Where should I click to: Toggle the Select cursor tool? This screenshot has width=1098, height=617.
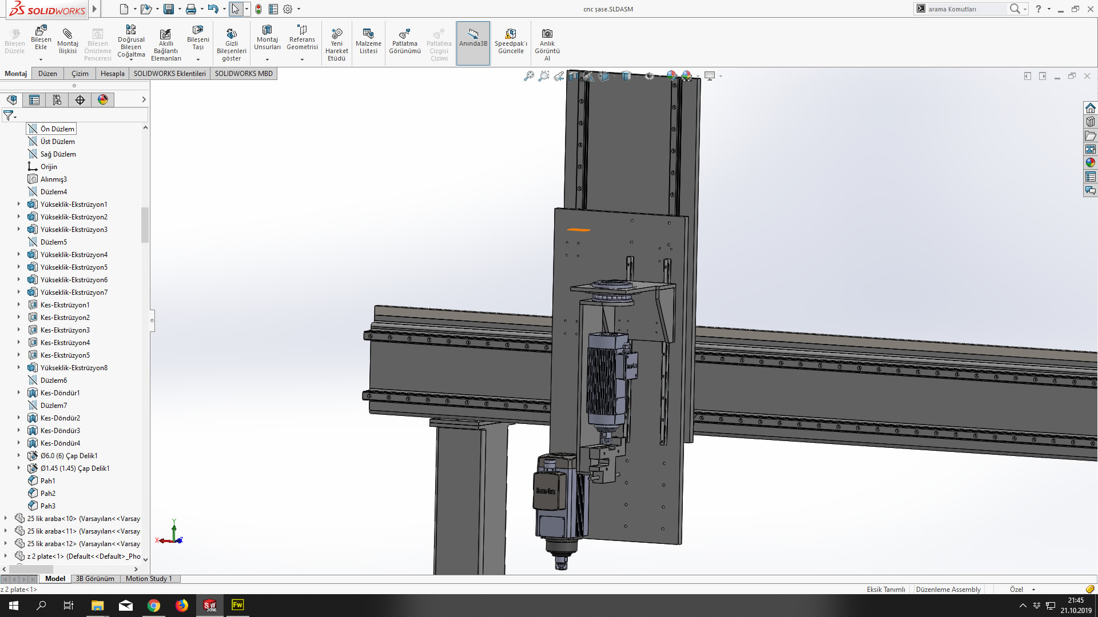click(x=235, y=9)
